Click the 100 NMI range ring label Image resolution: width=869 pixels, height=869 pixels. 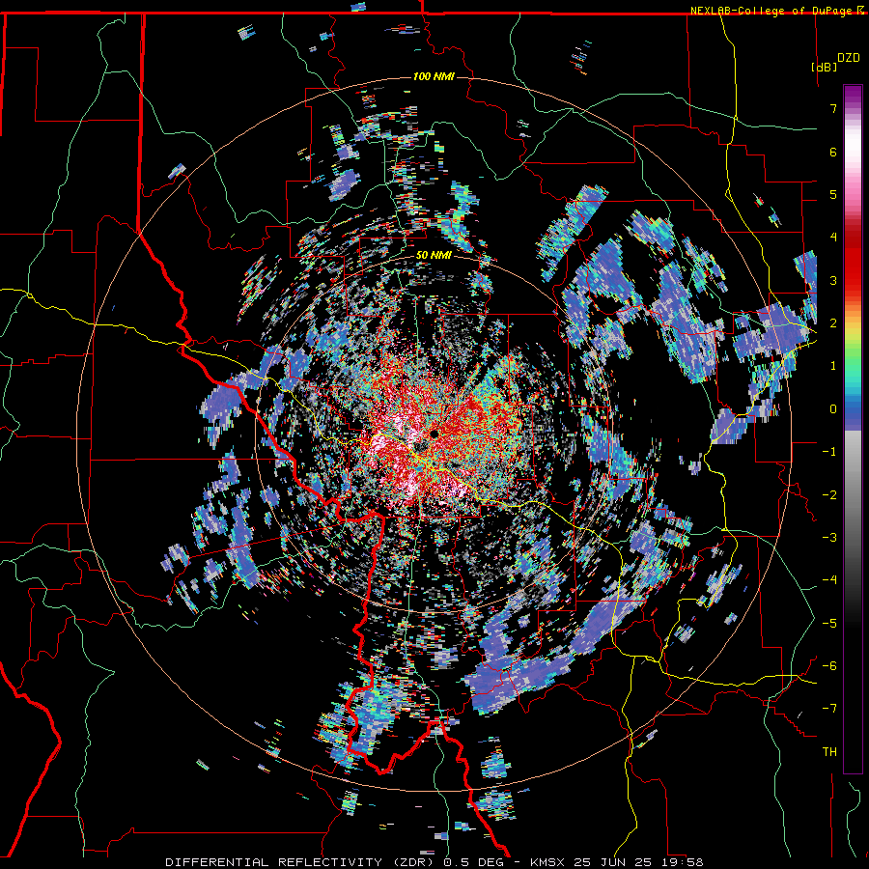434,76
